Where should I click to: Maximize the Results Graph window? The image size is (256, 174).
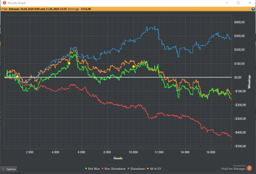point(238,3)
